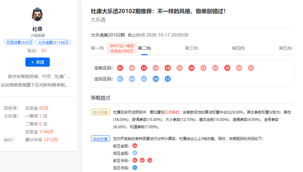The height and width of the screenshot is (172, 303).
Task: Click 一等奖 1 注 stat
Action: click(36, 116)
